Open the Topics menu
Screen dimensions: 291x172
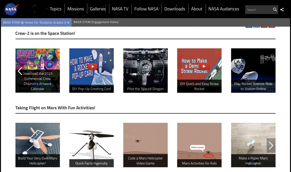[x=55, y=9]
